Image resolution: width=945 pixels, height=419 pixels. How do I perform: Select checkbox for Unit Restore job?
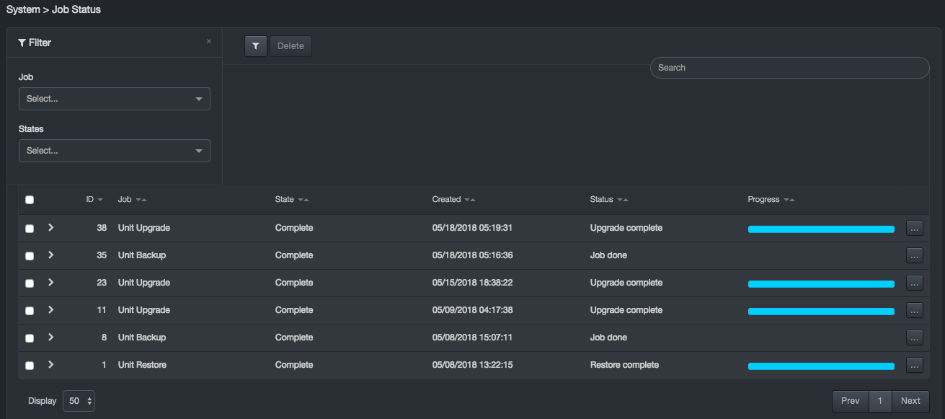30,366
